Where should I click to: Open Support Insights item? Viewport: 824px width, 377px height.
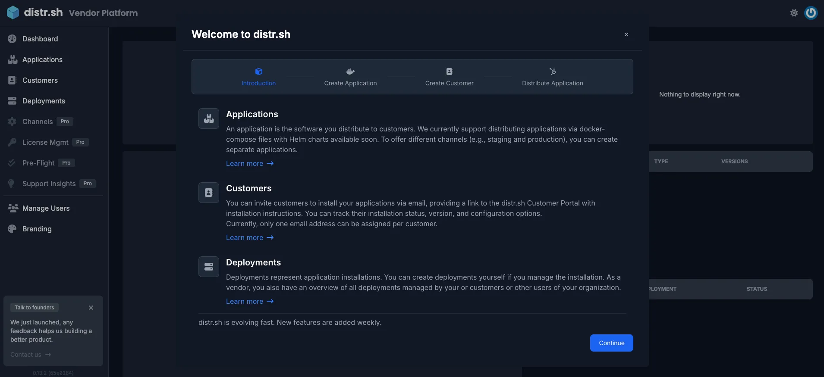(49, 184)
